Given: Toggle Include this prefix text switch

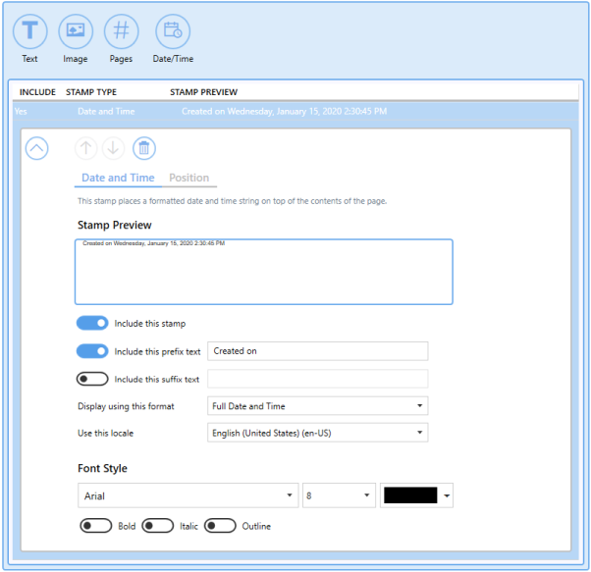Looking at the screenshot, I should [x=92, y=351].
